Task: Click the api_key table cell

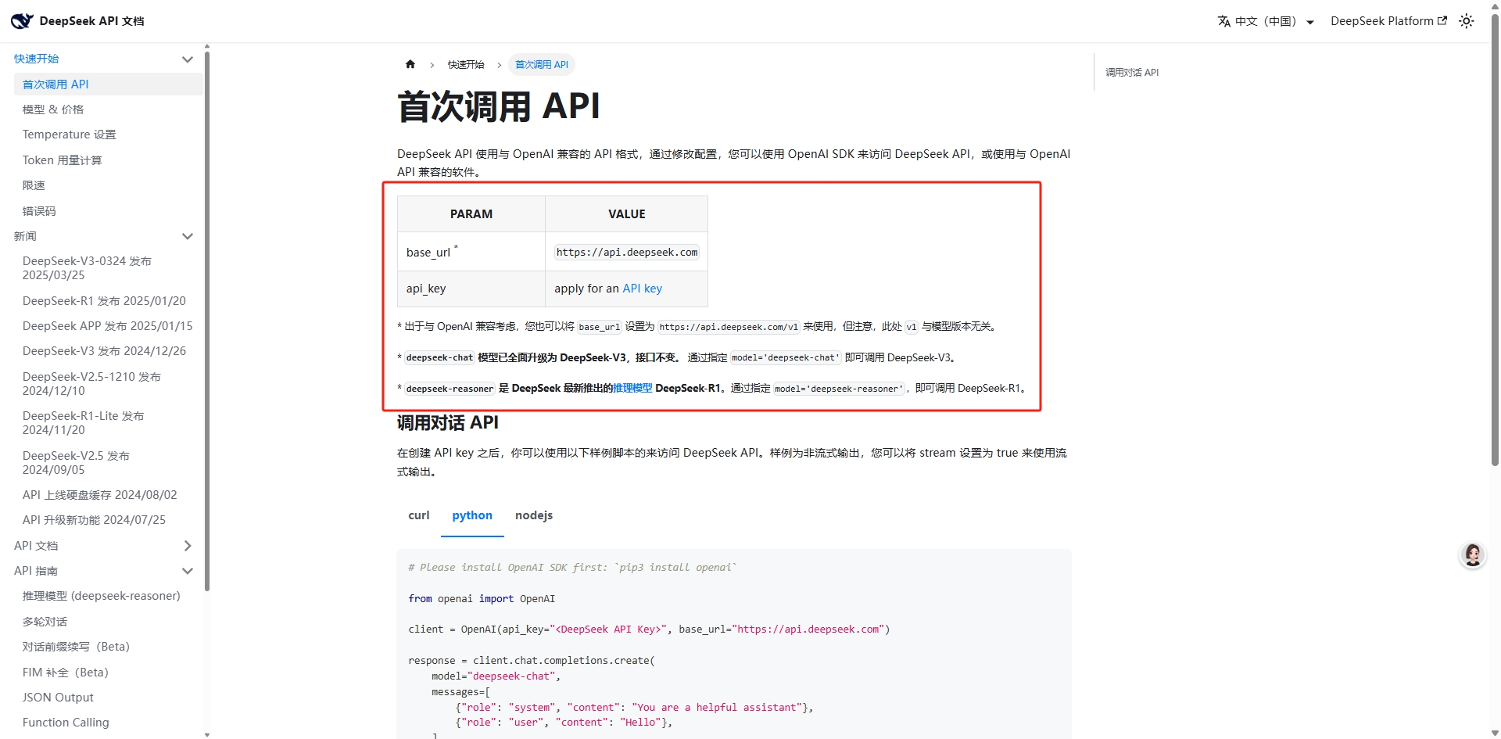Action: pyautogui.click(x=471, y=289)
